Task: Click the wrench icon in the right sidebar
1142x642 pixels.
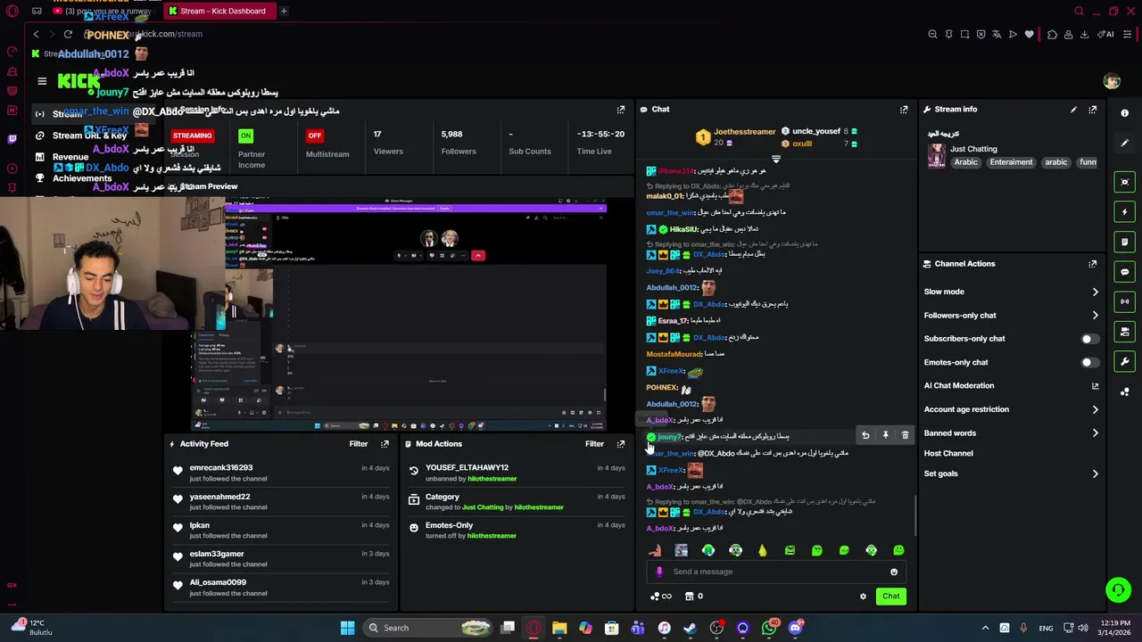Action: click(x=1125, y=362)
